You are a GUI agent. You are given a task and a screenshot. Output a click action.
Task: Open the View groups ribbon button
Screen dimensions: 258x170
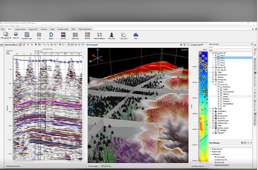(6, 35)
